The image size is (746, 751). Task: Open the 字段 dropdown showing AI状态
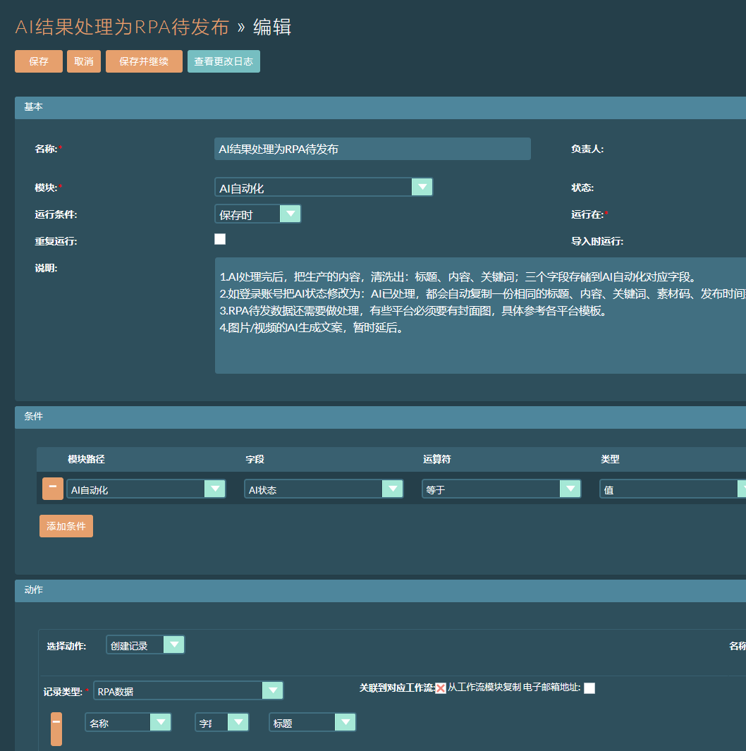pyautogui.click(x=393, y=488)
